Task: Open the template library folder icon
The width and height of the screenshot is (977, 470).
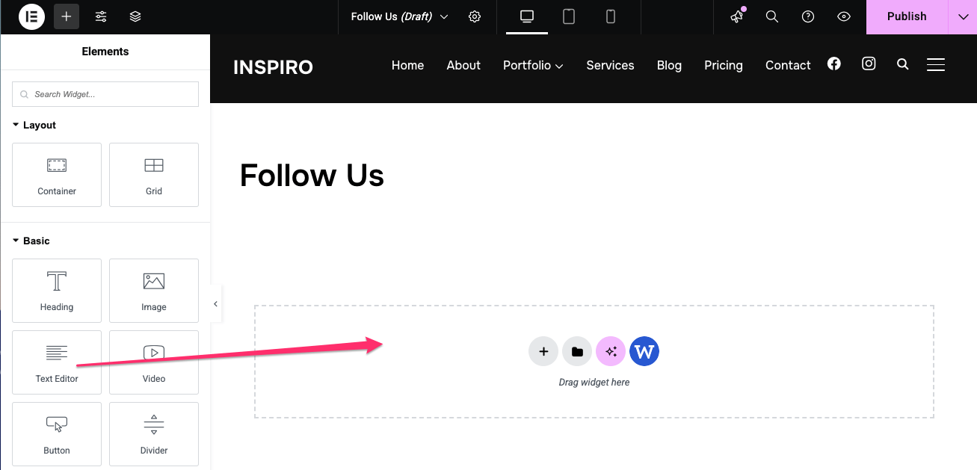Action: (577, 351)
